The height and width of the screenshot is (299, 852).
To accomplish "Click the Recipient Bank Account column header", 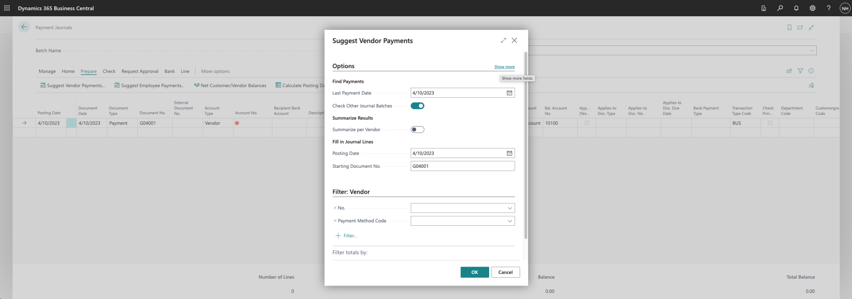I will pos(287,111).
